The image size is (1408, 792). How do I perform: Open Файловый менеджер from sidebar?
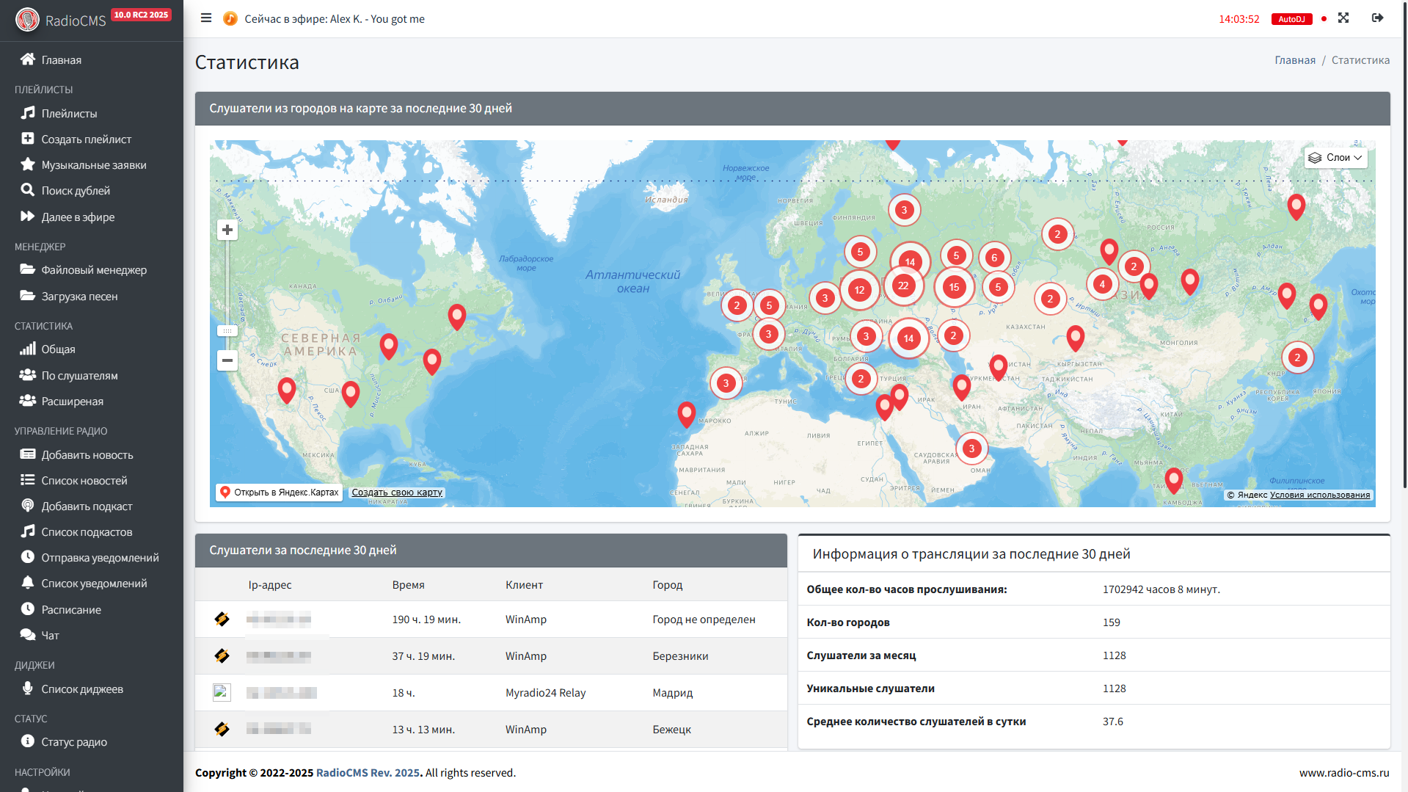[x=94, y=270]
